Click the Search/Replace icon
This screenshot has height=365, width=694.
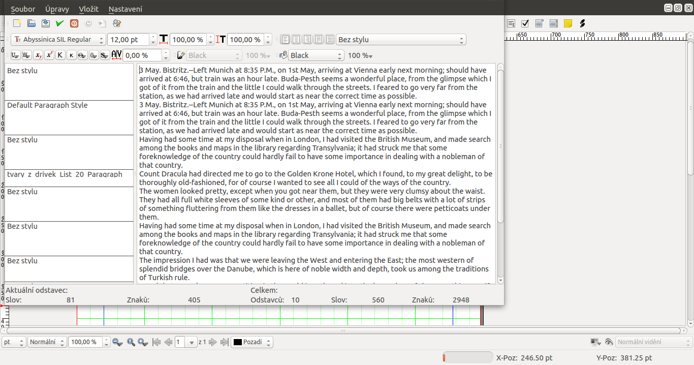point(117,23)
